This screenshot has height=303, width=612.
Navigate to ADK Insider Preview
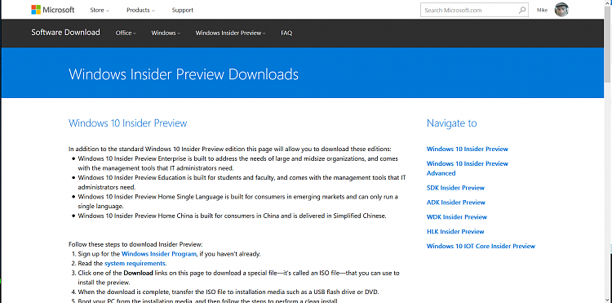[x=455, y=203]
